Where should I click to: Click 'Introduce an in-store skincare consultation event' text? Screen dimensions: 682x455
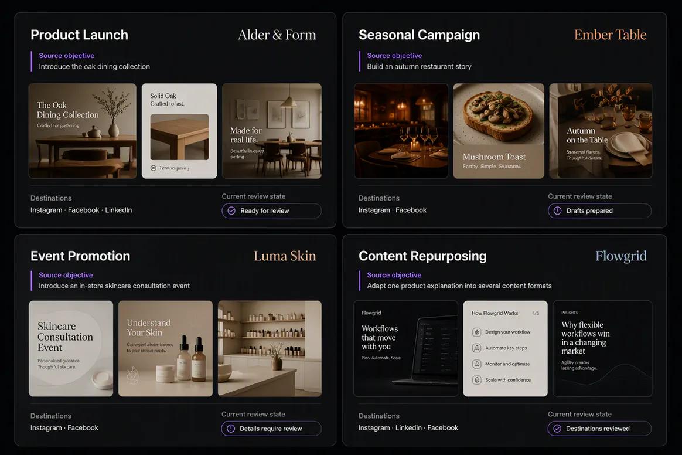coord(114,286)
